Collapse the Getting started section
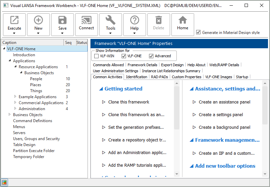Screen dimensions: 270x187 pos(101,89)
